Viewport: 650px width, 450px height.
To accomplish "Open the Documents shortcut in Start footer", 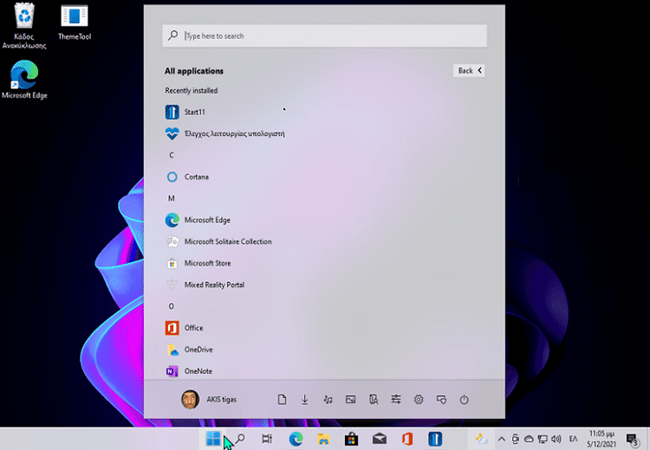I will (x=282, y=400).
